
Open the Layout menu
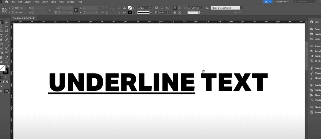[x=28, y=2]
